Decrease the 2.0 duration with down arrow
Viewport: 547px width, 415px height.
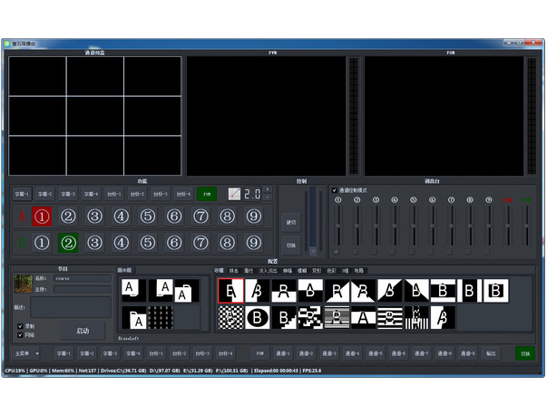coord(267,198)
